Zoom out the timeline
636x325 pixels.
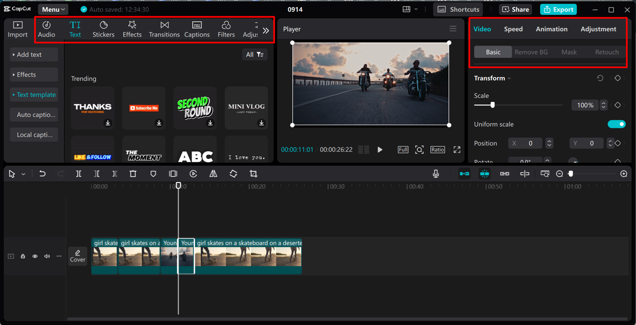click(x=559, y=174)
